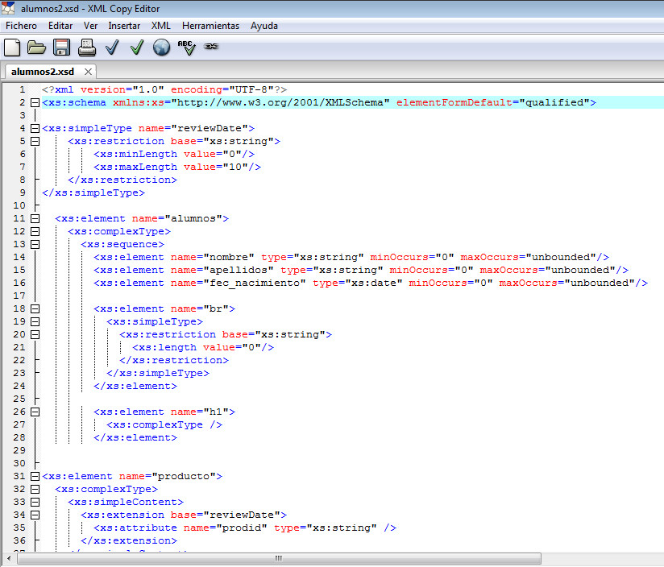
Task: Click the New document icon
Action: coord(12,48)
